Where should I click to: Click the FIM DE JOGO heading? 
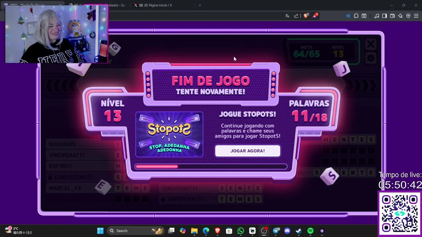point(211,81)
